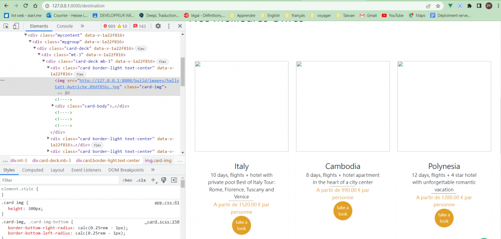Image resolution: width=501 pixels, height=239 pixels.
Task: Open the Gmail bookmark
Action: 368,15
